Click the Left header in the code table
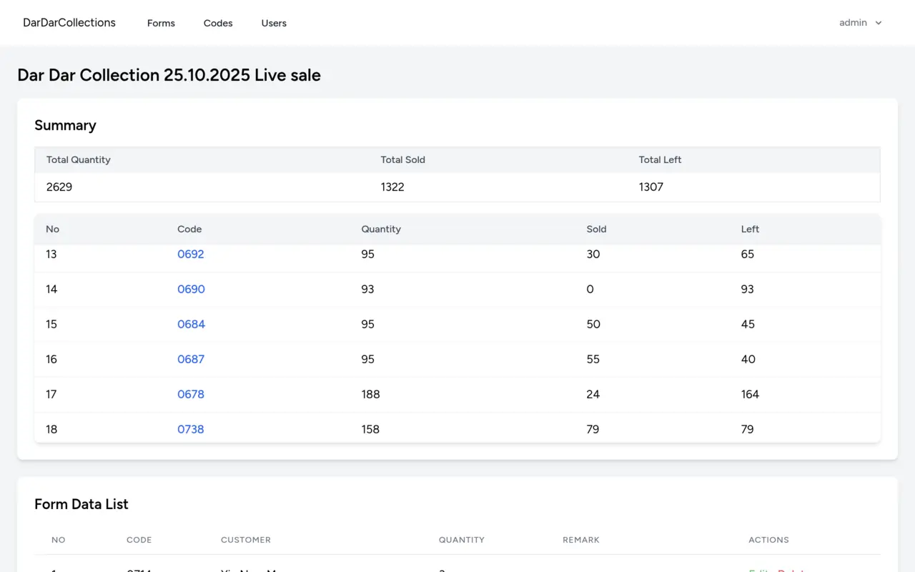The image size is (915, 572). point(750,230)
